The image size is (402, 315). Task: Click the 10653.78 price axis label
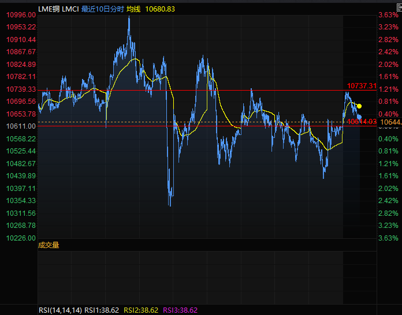(21, 114)
